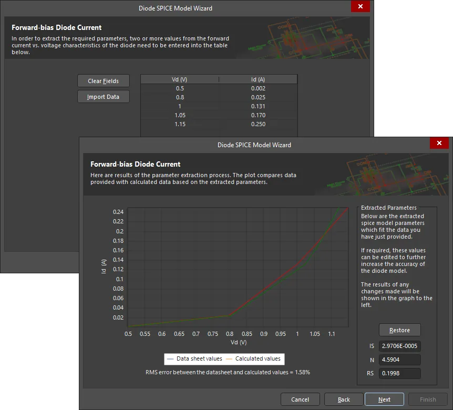Select the Vd cell with value 1

(x=180, y=106)
